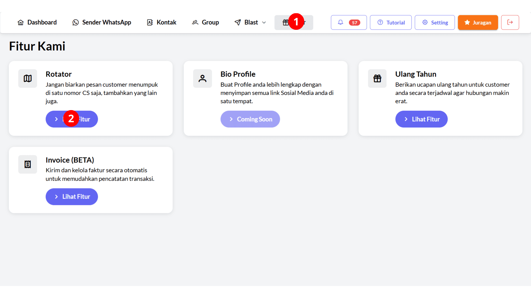Click the Invoice (BETA) card title
This screenshot has width=531, height=298.
(70, 160)
